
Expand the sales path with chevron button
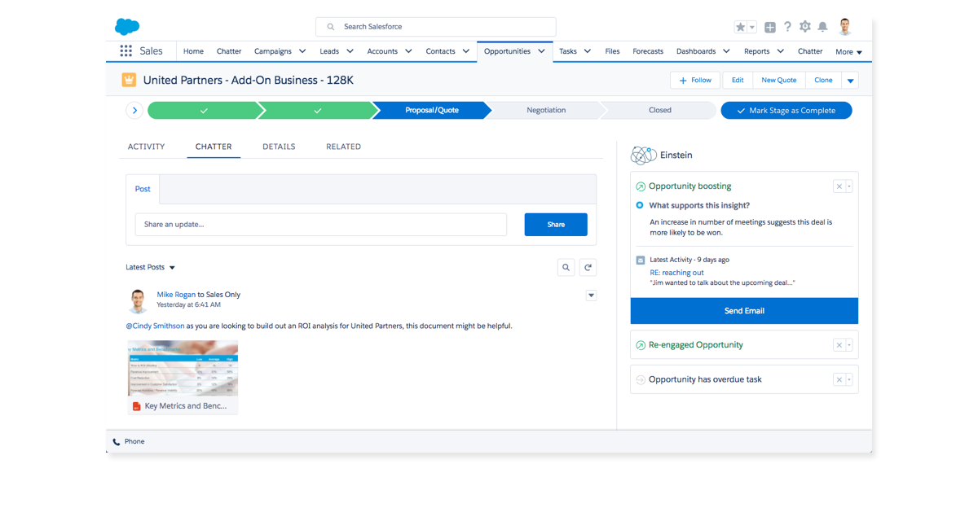(x=134, y=111)
